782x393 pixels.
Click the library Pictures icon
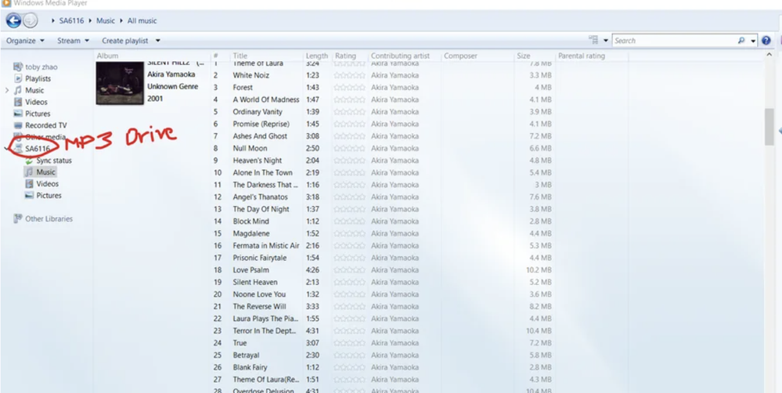18,114
